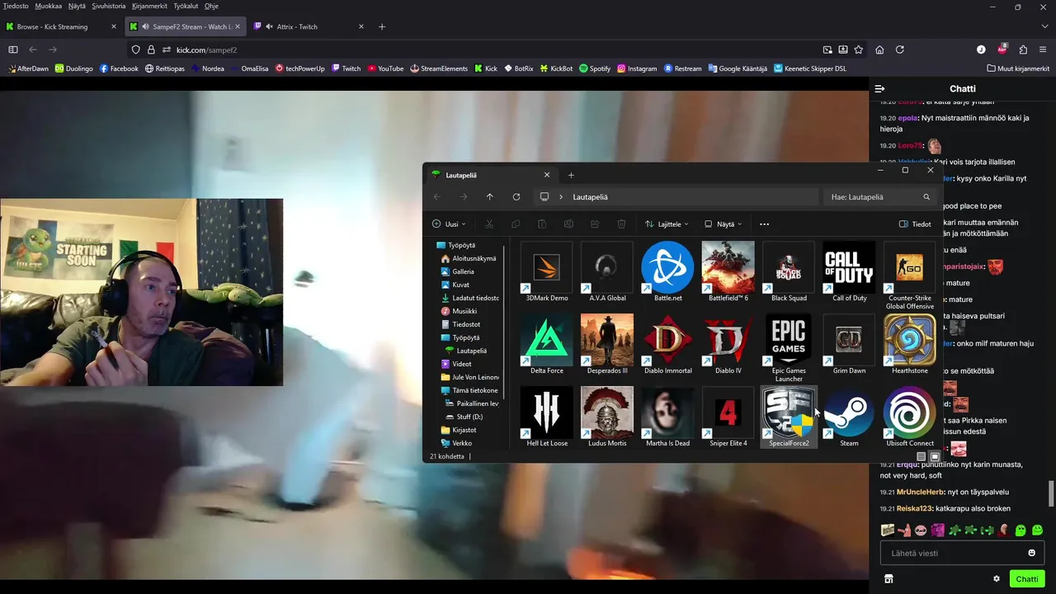Select the SpecialForce2 shortcut
Image resolution: width=1056 pixels, height=594 pixels.
coord(789,417)
